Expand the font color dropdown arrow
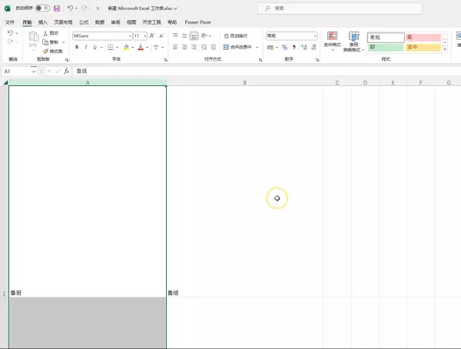 coord(148,48)
